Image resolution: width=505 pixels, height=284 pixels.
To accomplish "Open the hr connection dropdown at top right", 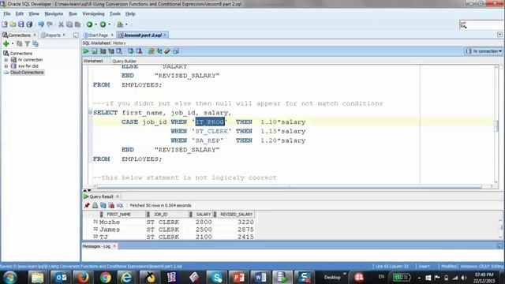I will tap(484, 51).
